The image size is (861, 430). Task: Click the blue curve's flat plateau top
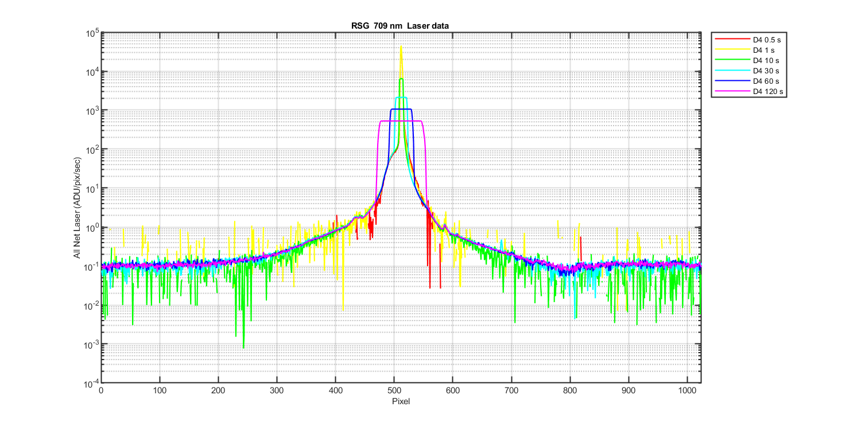pyautogui.click(x=401, y=109)
